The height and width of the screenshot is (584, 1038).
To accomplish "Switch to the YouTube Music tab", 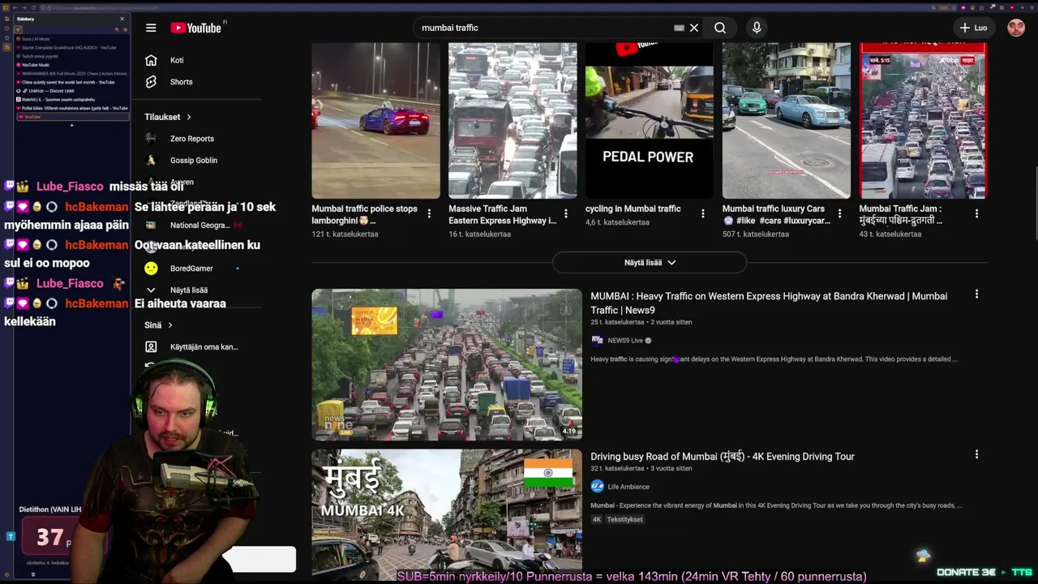I will pyautogui.click(x=71, y=65).
